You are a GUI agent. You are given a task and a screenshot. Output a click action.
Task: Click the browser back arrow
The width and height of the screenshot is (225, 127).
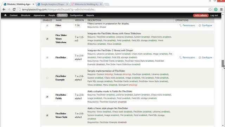click(4, 10)
